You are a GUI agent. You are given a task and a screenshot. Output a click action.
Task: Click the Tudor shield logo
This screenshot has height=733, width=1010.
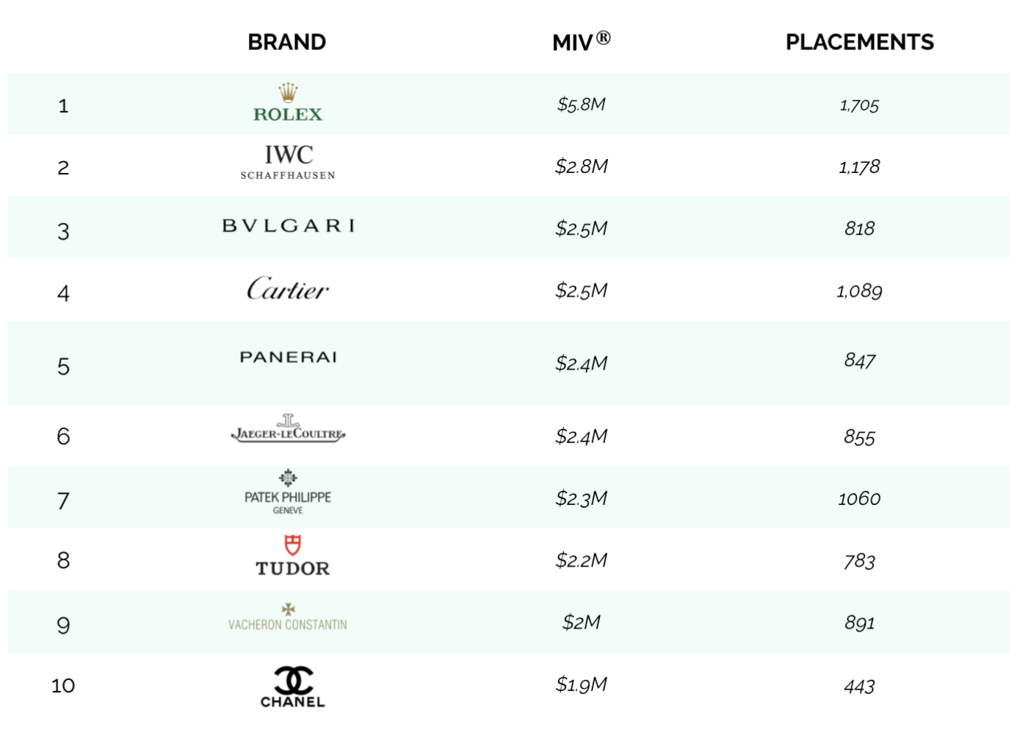(292, 556)
